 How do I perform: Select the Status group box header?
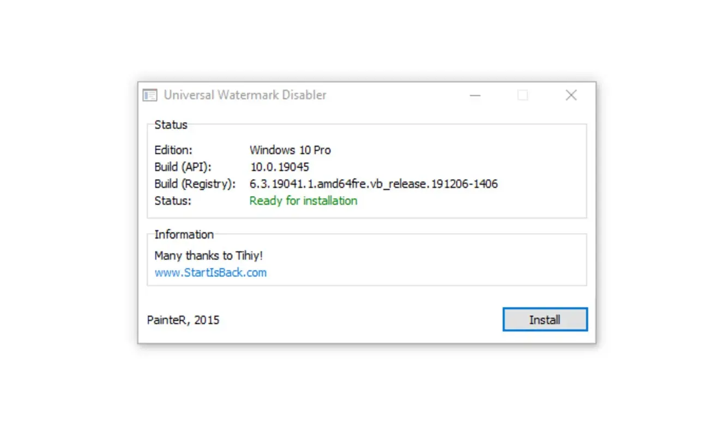[170, 125]
